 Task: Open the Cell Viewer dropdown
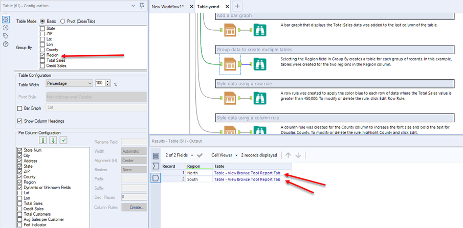(224, 155)
